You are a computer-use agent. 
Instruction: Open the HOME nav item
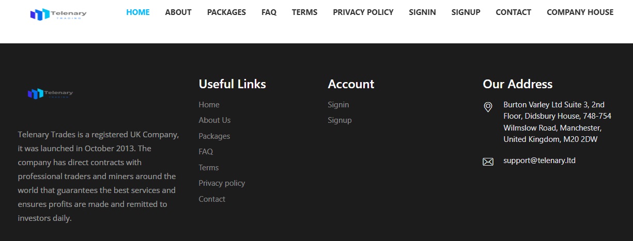coord(138,12)
